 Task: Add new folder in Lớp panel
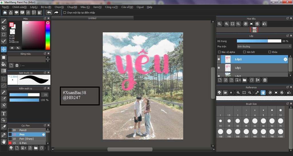pyautogui.click(x=244, y=80)
